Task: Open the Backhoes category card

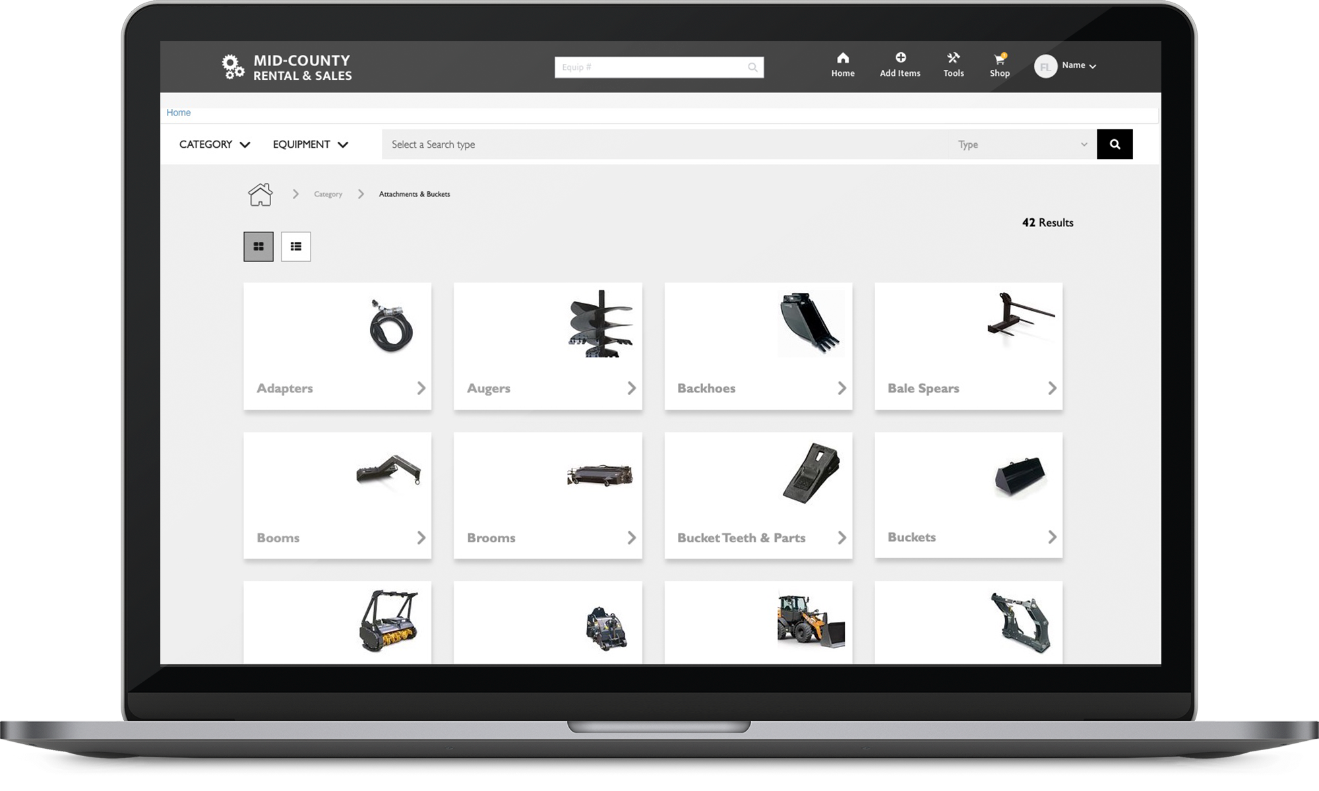Action: [x=758, y=346]
